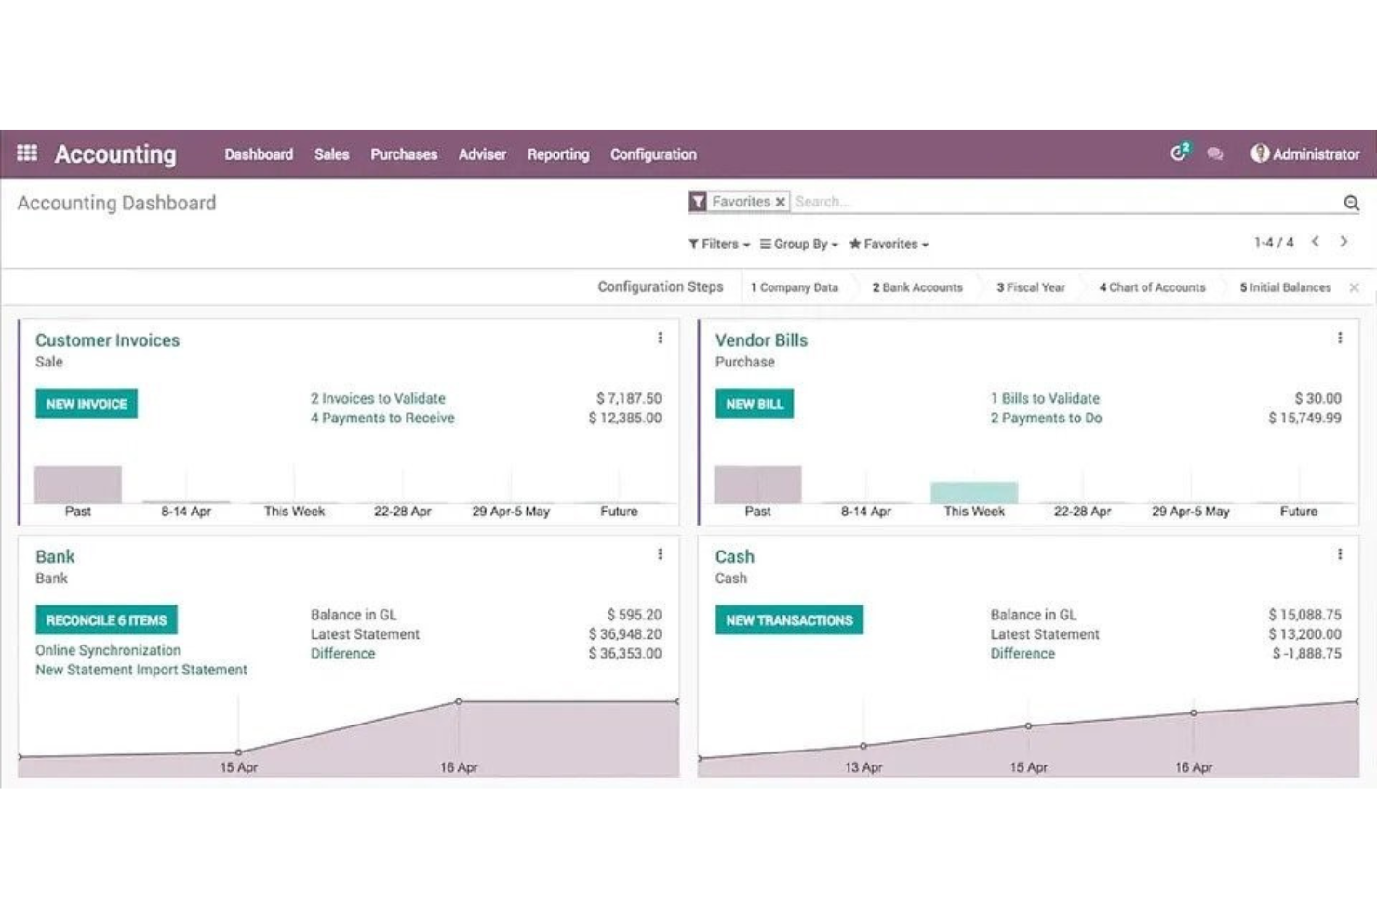Open the Vendor Bills card kebab menu
Screen dimensions: 1377x918
1340,339
